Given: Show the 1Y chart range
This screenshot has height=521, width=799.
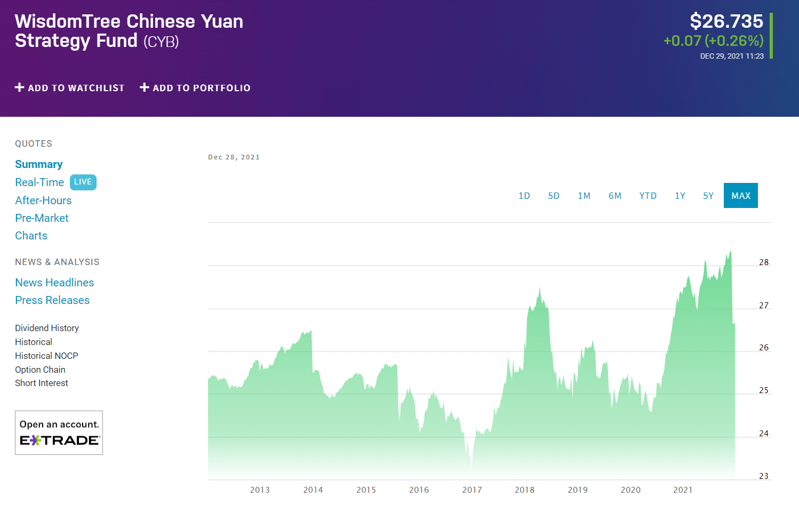Looking at the screenshot, I should 680,196.
